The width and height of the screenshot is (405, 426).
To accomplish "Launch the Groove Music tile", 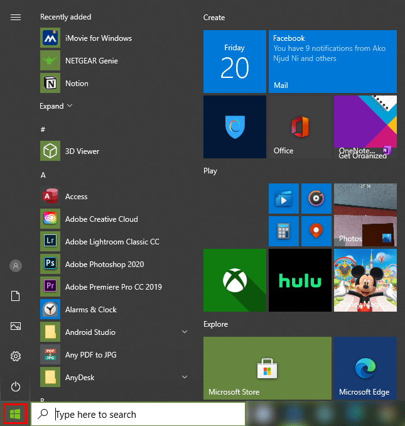I will [x=316, y=199].
